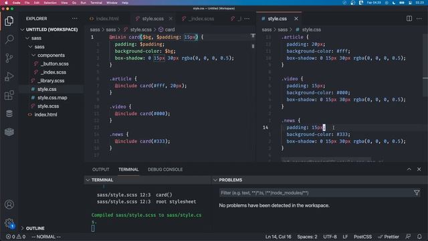Image resolution: width=428 pixels, height=241 pixels.
Task: Open the Run and Debug view
Action: point(9,76)
